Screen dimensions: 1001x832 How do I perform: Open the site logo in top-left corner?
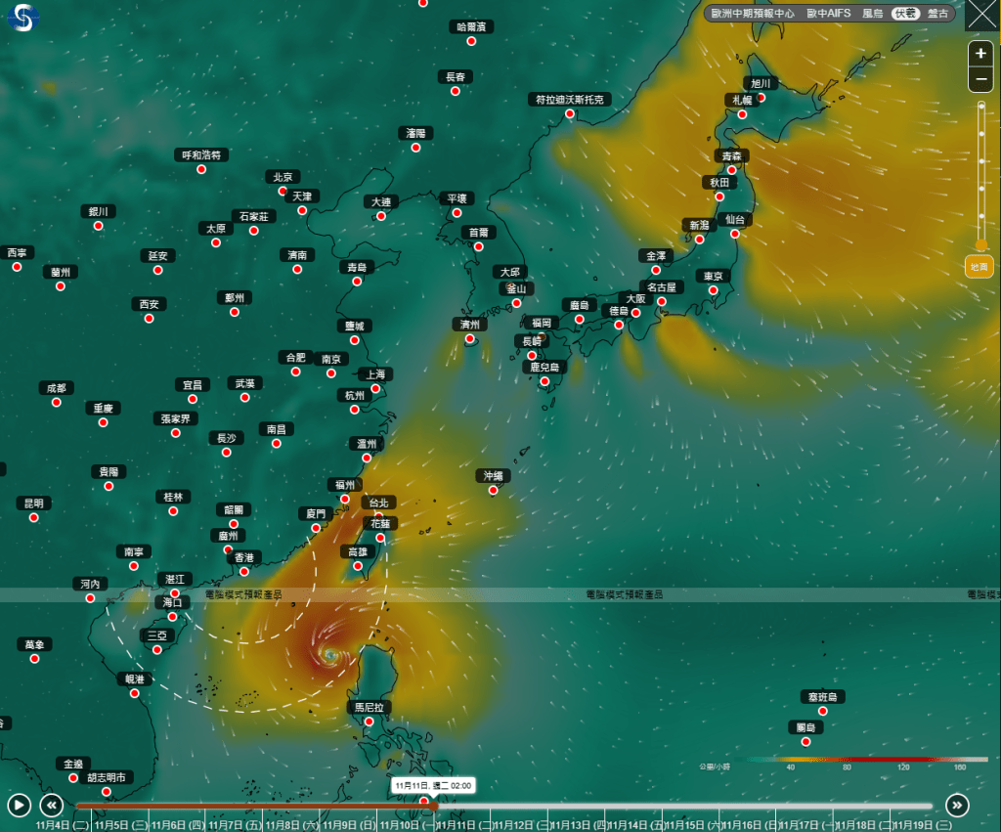pyautogui.click(x=20, y=18)
